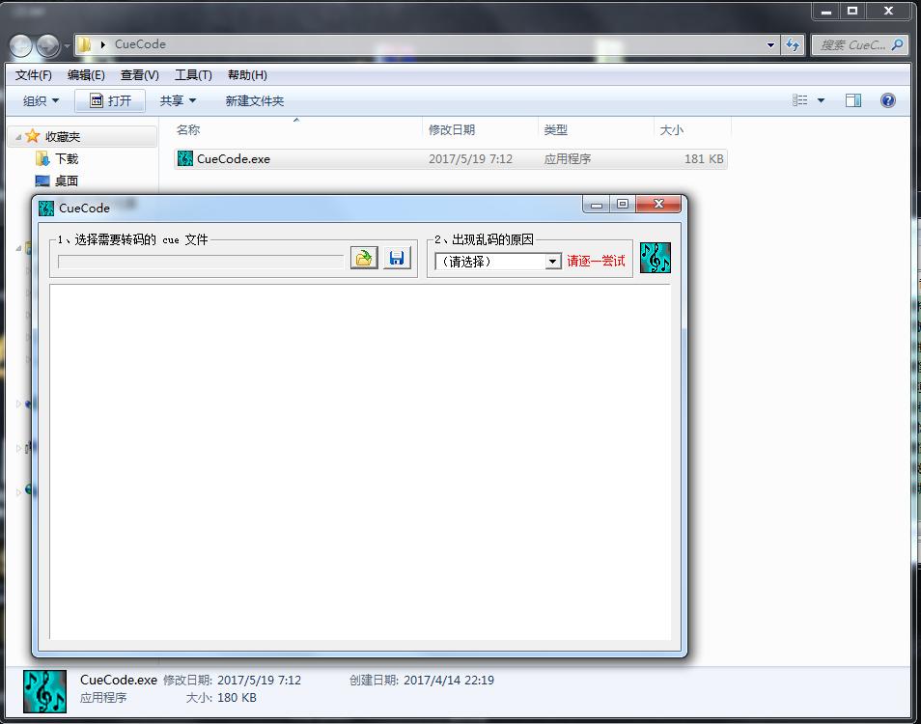Open the garbled-code reason dropdown
The height and width of the screenshot is (724, 921).
click(x=553, y=262)
